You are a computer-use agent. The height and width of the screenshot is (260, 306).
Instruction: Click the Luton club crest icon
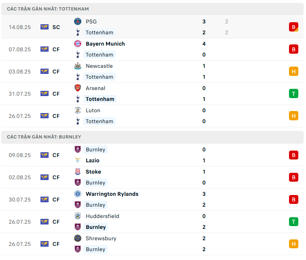pos(78,110)
